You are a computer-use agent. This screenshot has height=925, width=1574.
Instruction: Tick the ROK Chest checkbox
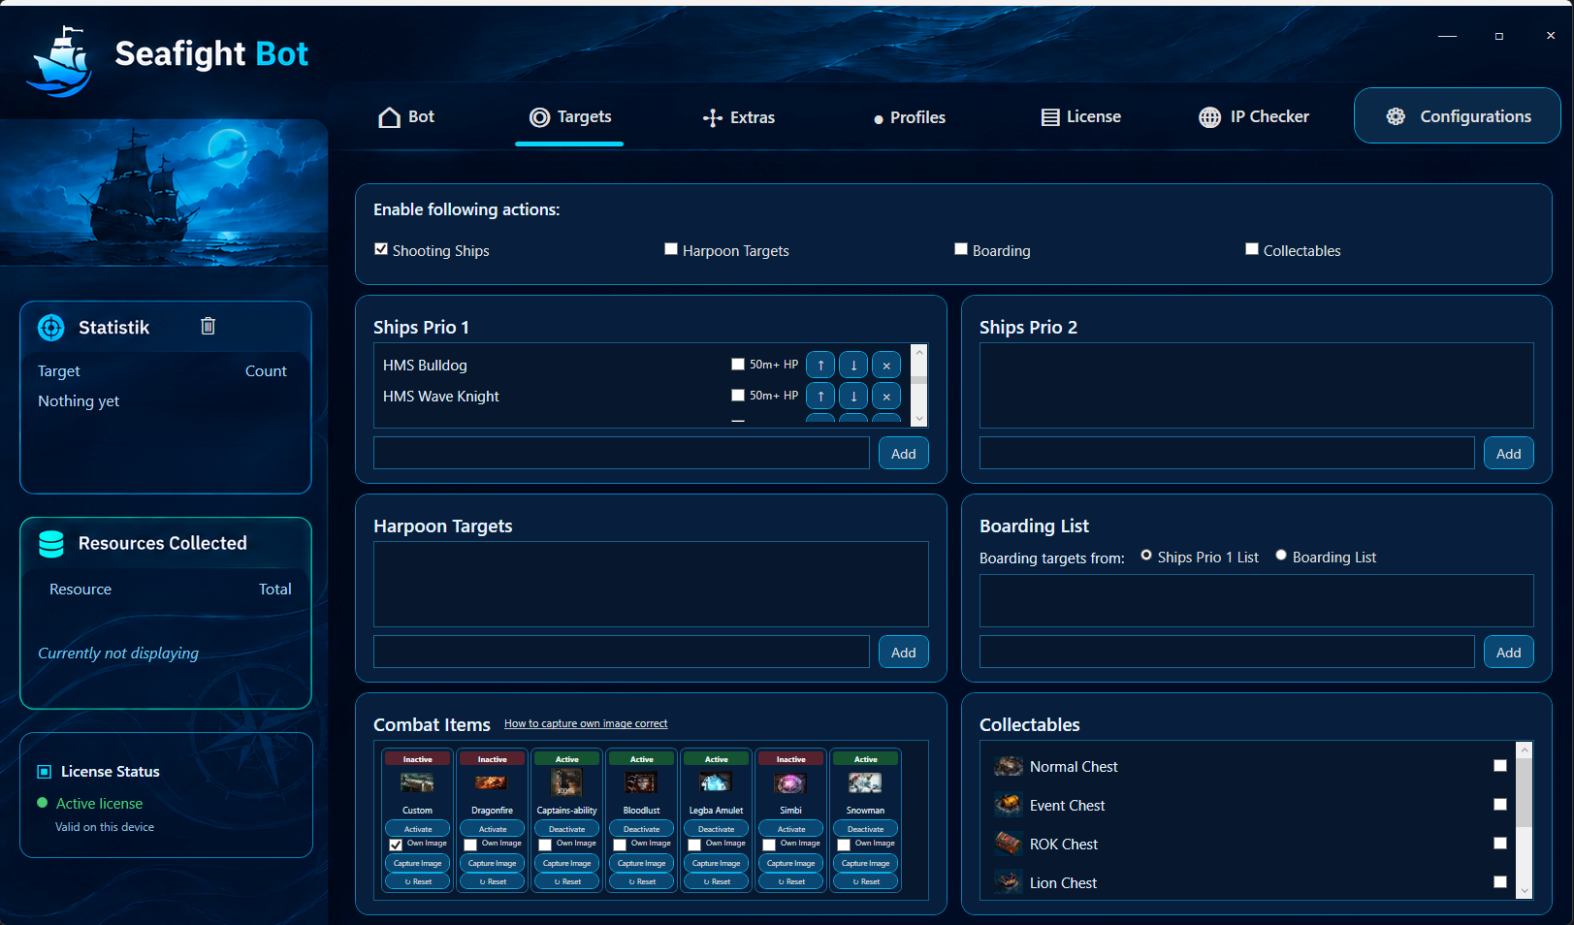click(1500, 844)
